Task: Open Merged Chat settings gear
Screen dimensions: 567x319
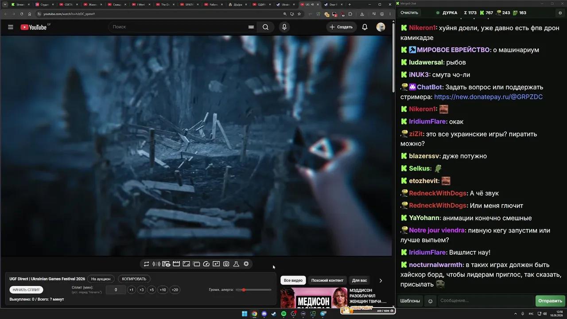Action: point(560,13)
